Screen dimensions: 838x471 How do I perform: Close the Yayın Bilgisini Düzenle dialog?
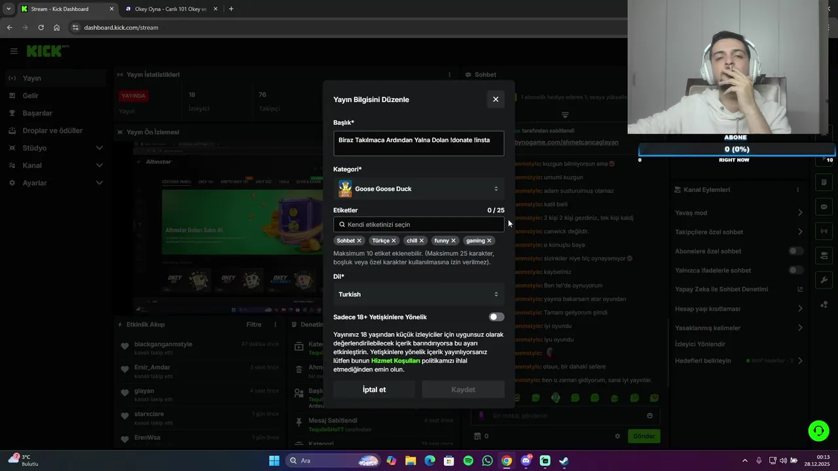[x=496, y=99]
